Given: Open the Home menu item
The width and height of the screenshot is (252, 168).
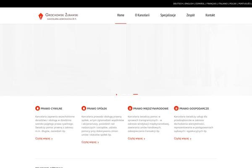Looking at the screenshot, I should coord(121,15).
